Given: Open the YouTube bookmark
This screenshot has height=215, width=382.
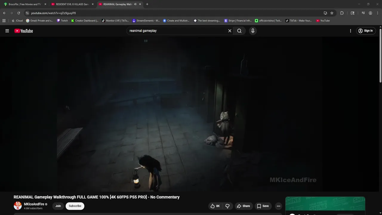Looking at the screenshot, I should click(323, 21).
